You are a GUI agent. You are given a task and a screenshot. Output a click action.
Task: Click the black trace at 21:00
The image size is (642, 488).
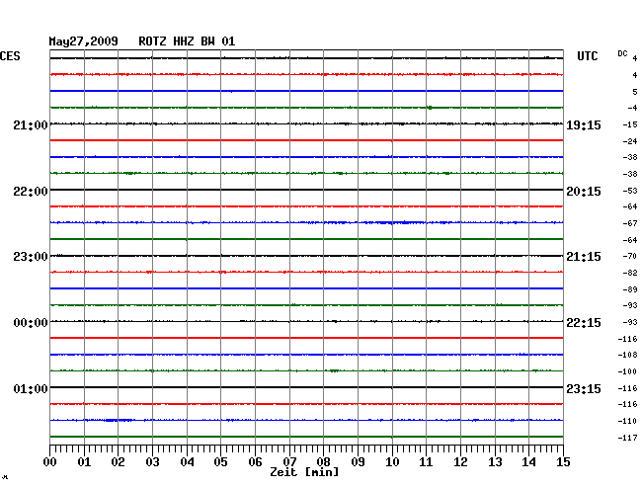click(306, 123)
